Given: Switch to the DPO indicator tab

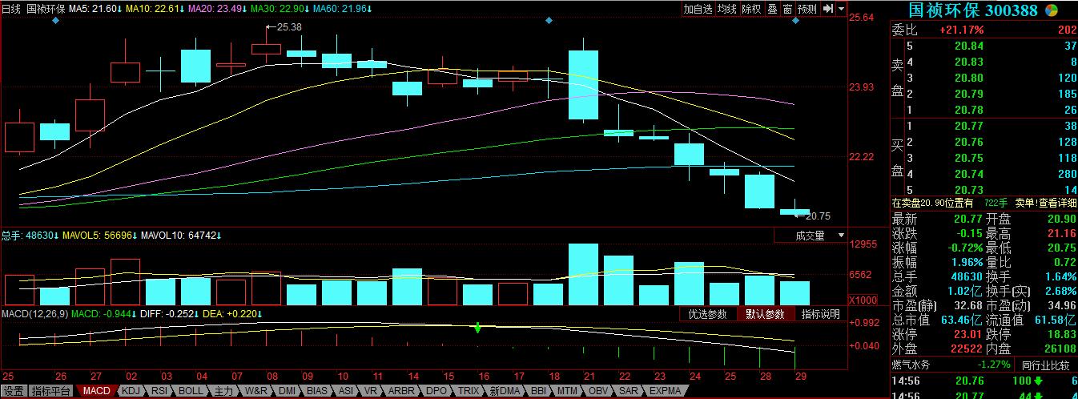Looking at the screenshot, I should point(436,391).
